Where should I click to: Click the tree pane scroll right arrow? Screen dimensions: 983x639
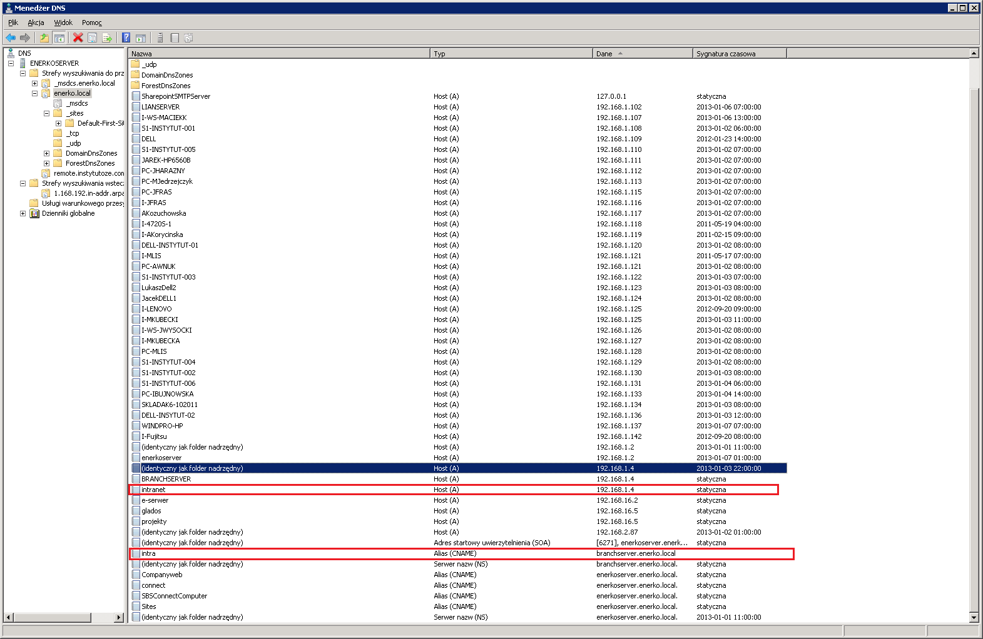119,618
